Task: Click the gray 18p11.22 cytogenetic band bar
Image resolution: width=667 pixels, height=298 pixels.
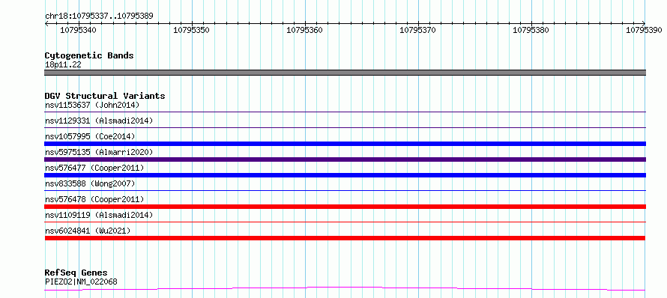Action: [345, 73]
